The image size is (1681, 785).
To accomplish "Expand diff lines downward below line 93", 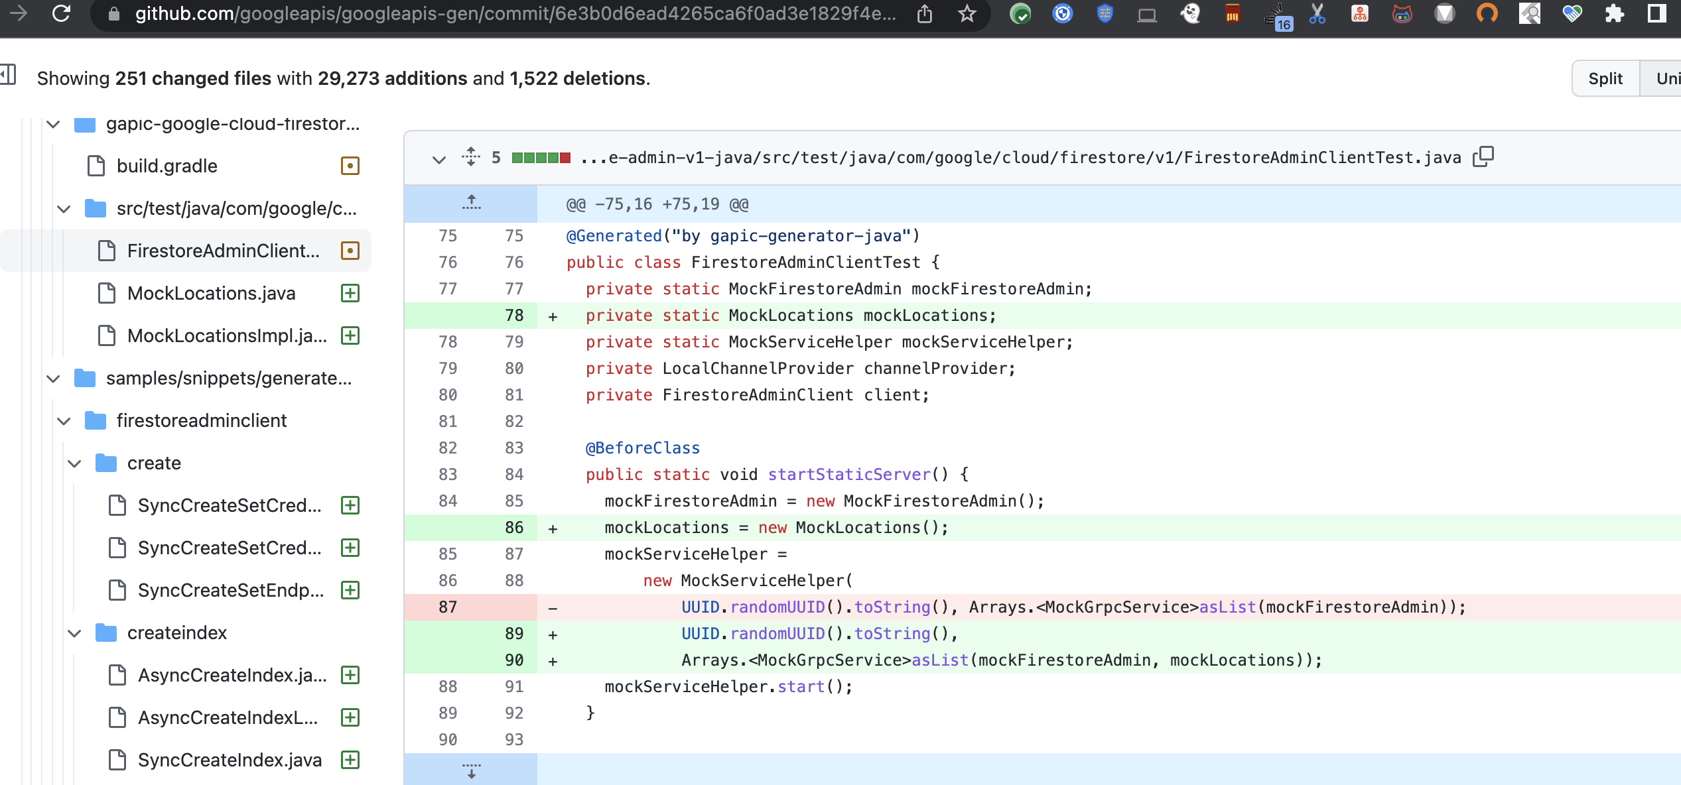I will coord(471,770).
